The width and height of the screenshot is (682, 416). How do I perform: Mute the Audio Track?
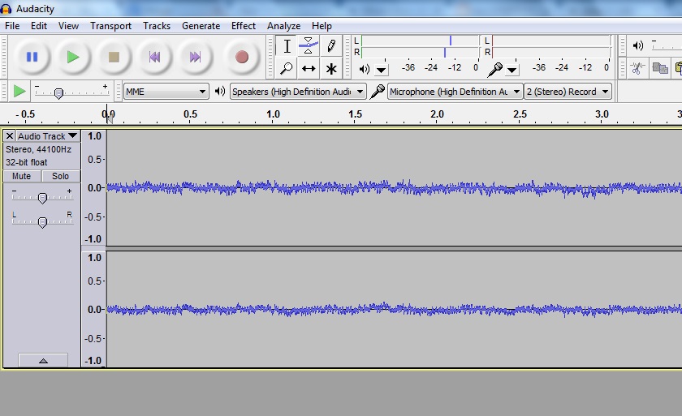pos(22,176)
